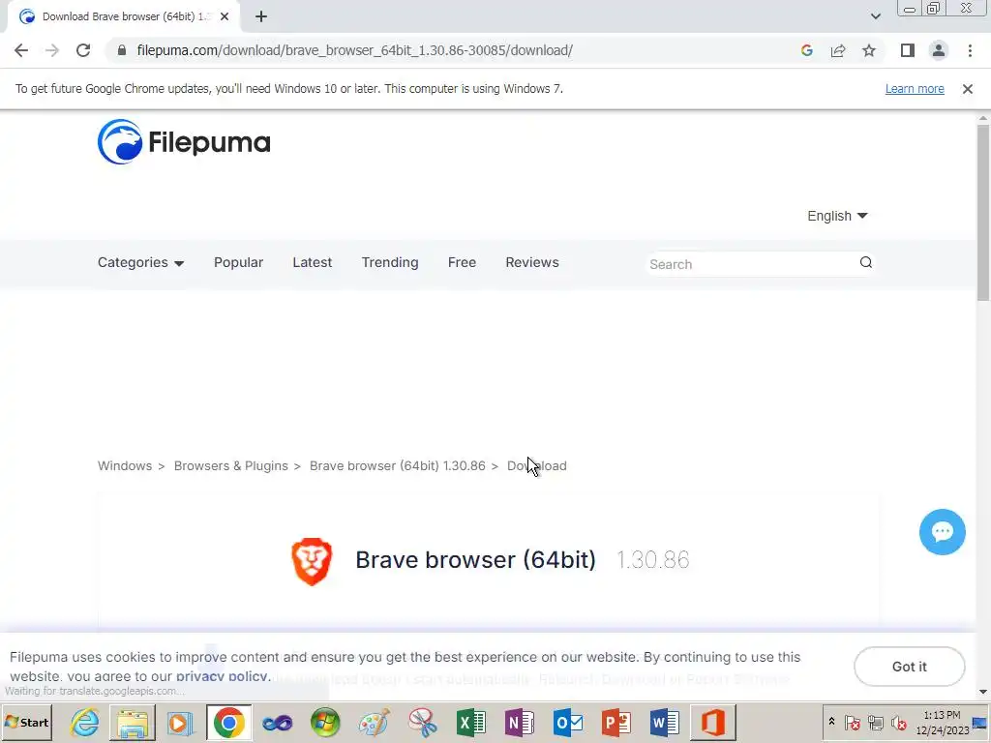Open Chrome side panel icon

[908, 50]
